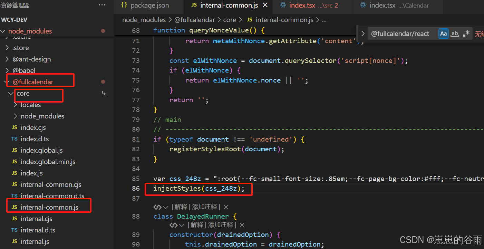Click the AI code icon above constructor
Viewport: 484px width, 249px height.
(x=173, y=225)
